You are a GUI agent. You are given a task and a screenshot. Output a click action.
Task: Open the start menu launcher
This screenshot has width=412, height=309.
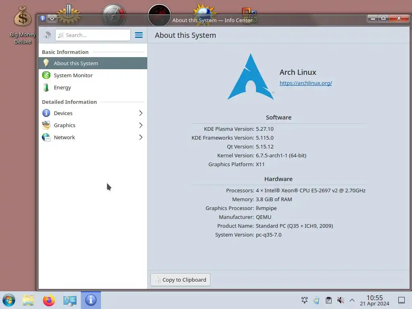pos(9,300)
